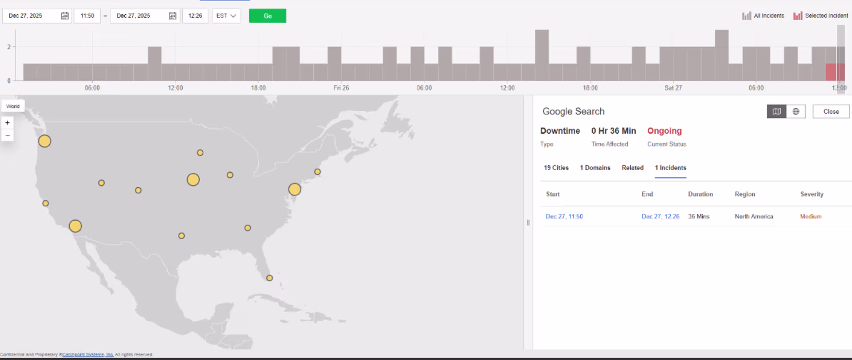The height and width of the screenshot is (360, 852).
Task: Zoom in on the map with plus
Action: coord(7,123)
